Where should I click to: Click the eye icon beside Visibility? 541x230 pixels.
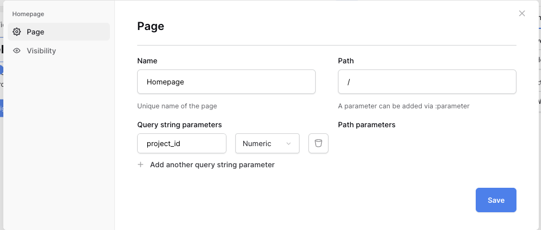point(17,51)
